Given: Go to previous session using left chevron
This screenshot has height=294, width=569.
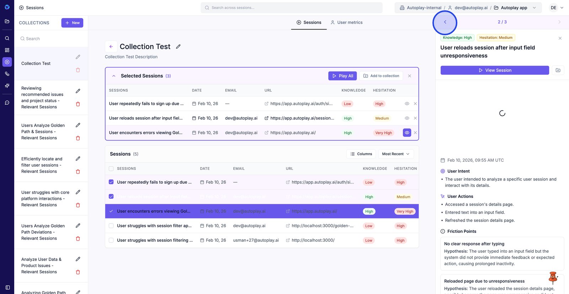Looking at the screenshot, I should tap(445, 22).
